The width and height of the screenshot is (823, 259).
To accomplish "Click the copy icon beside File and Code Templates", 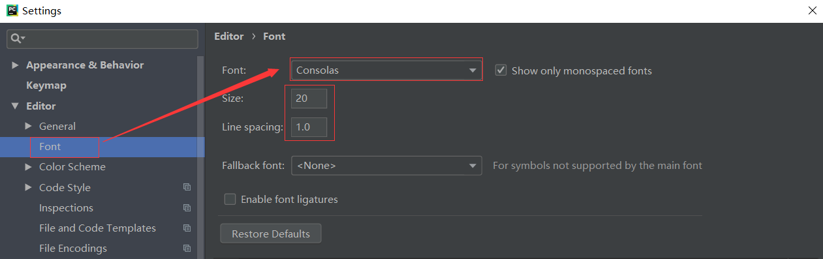I will pos(187,228).
